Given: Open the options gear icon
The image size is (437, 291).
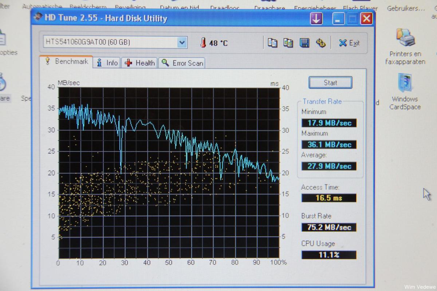Looking at the screenshot, I should click(x=320, y=43).
